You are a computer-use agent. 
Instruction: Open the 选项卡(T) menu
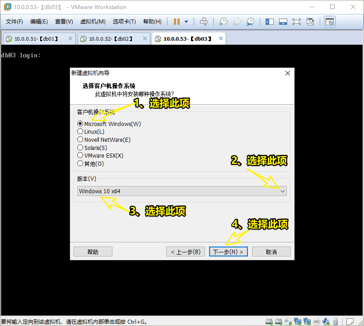124,22
